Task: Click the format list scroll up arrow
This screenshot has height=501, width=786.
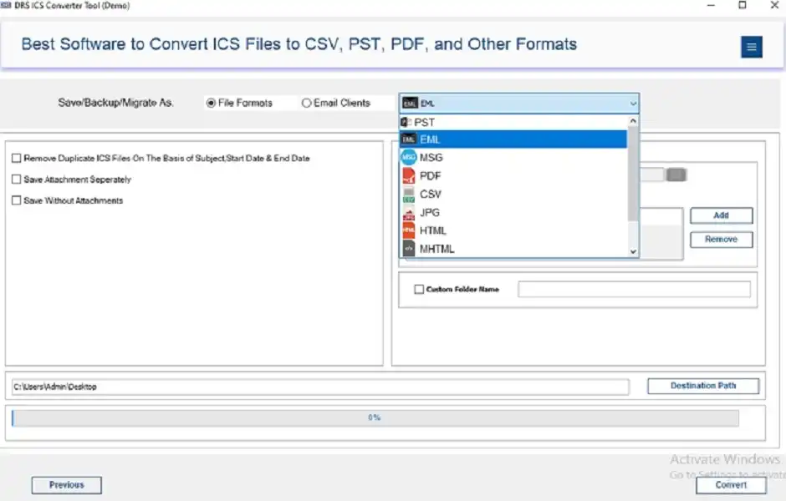Action: [633, 121]
